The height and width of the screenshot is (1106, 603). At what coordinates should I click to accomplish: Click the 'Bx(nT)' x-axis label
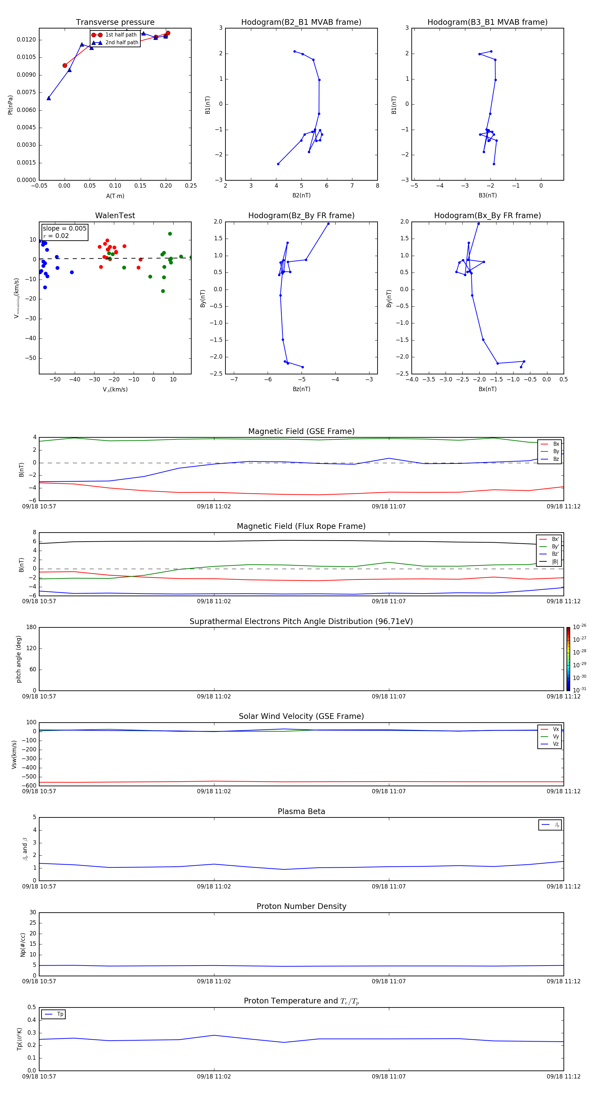coord(487,389)
